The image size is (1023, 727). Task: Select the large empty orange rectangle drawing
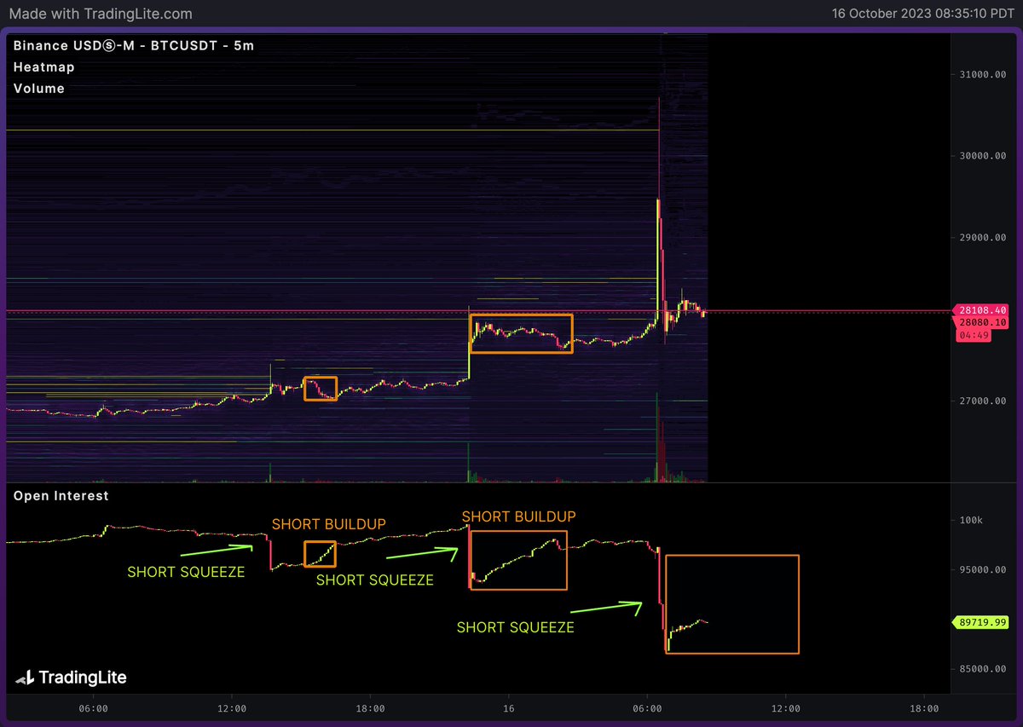pyautogui.click(x=732, y=556)
